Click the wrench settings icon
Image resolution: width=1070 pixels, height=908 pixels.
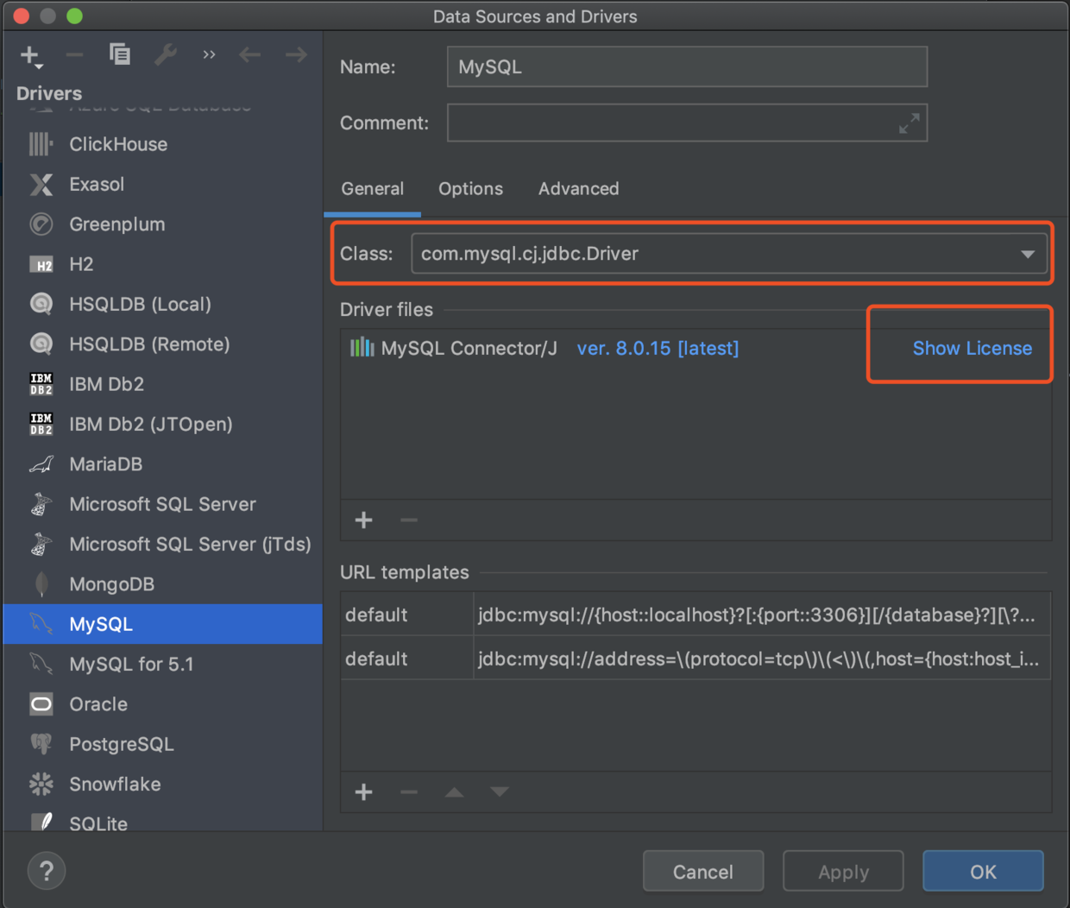[165, 54]
